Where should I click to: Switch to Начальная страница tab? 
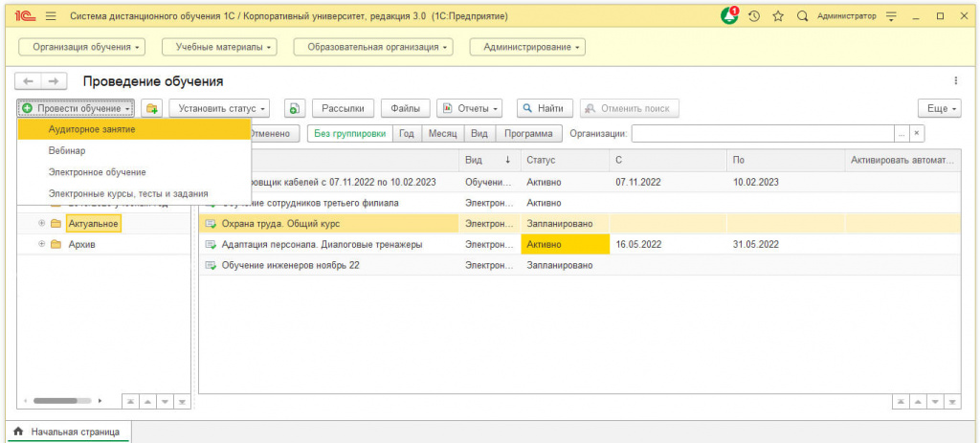coord(69,432)
